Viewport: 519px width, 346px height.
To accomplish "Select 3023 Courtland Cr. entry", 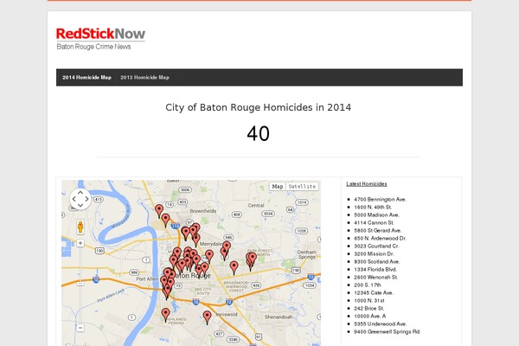I will 376,246.
